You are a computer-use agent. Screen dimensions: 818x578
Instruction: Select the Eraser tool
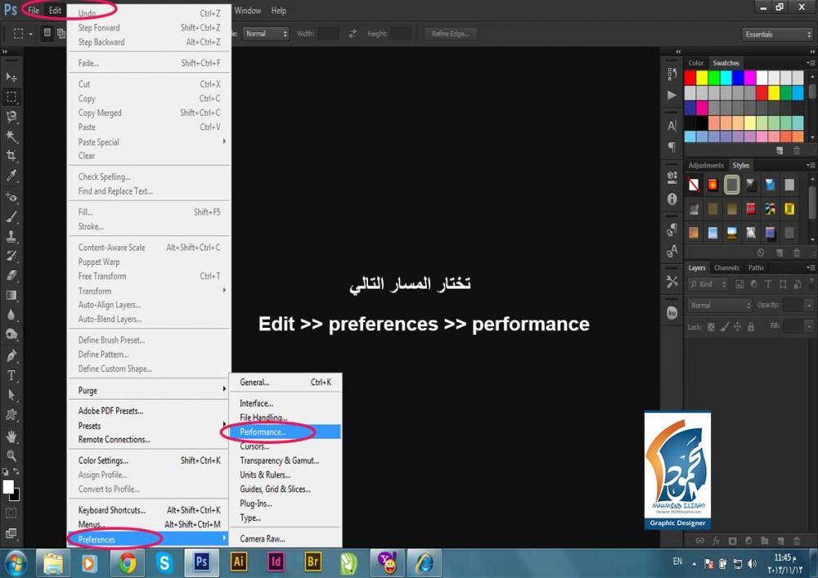[x=11, y=276]
